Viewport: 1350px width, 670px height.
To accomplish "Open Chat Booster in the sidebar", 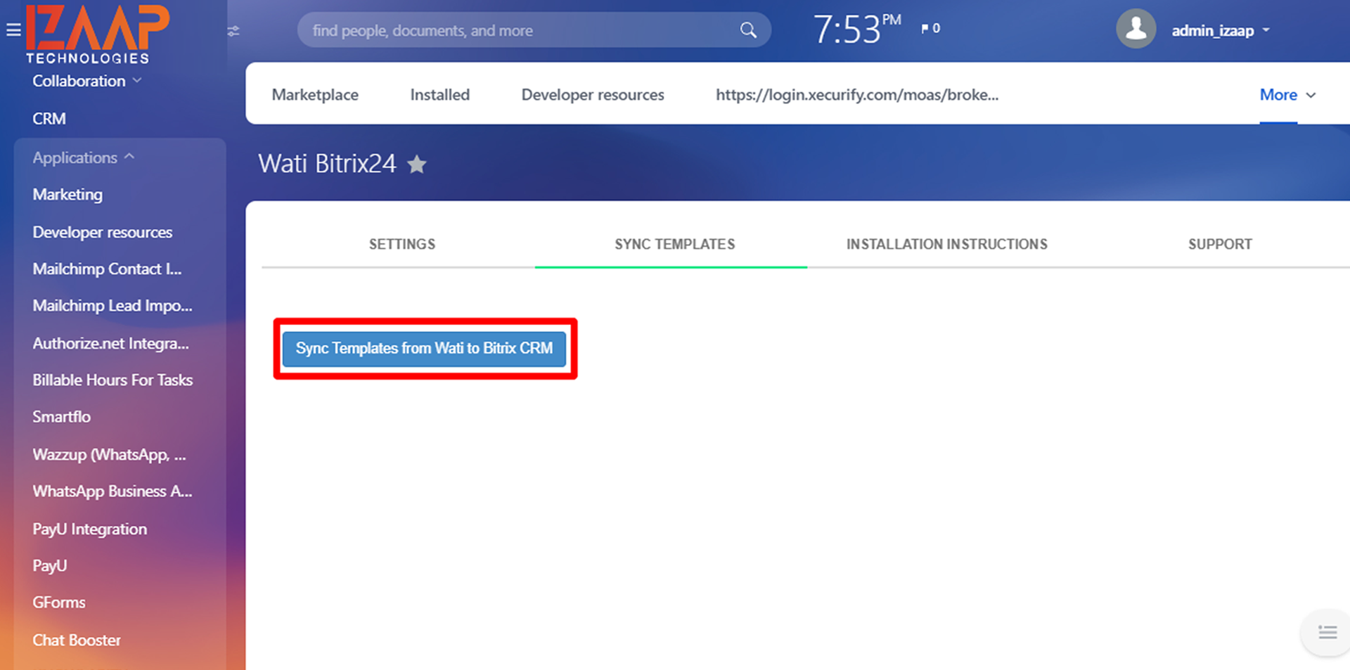I will point(77,640).
